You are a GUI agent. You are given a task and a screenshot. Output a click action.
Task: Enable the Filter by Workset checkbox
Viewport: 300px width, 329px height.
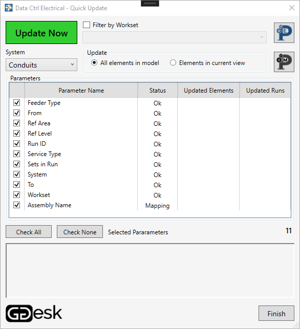87,25
